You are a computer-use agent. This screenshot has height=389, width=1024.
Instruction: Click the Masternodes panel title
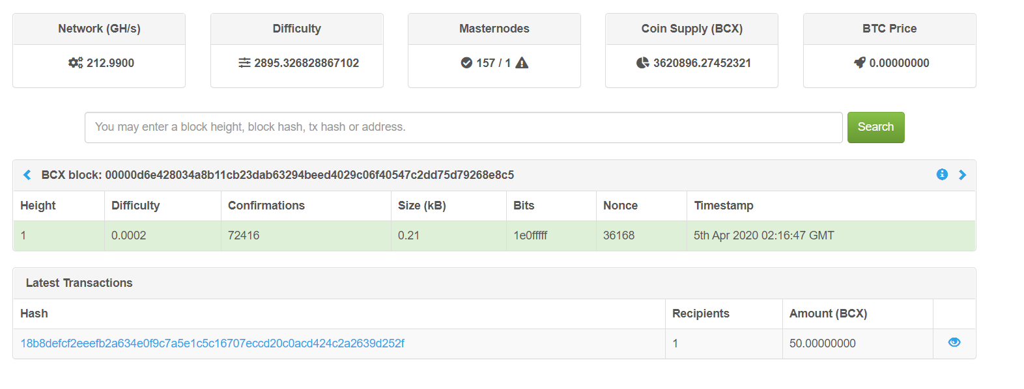coord(494,29)
